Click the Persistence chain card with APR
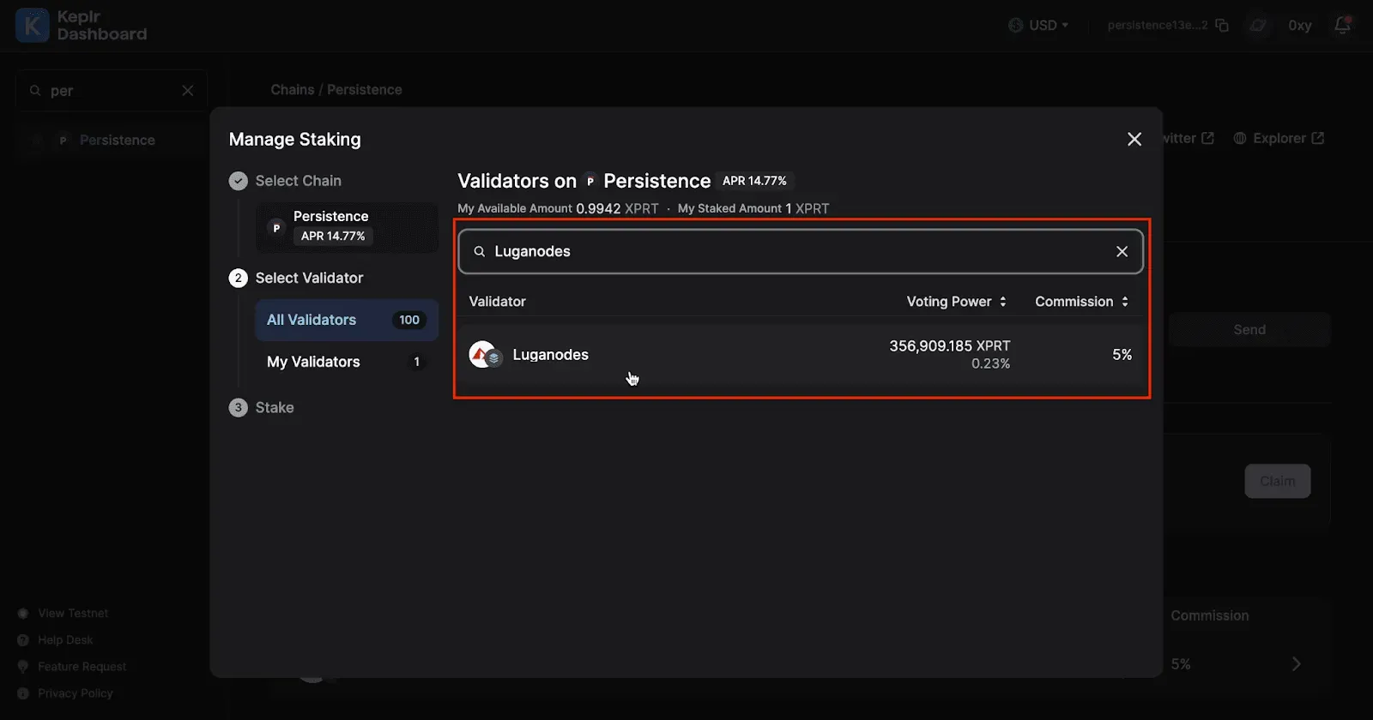 coord(347,227)
